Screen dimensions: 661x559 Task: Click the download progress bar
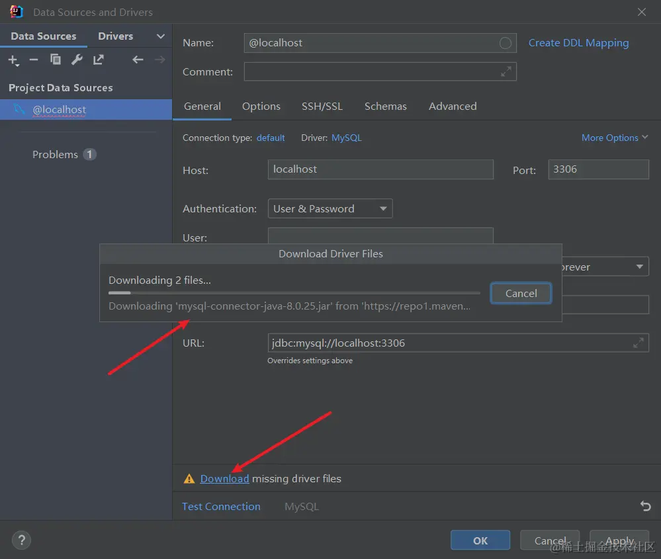(x=294, y=292)
